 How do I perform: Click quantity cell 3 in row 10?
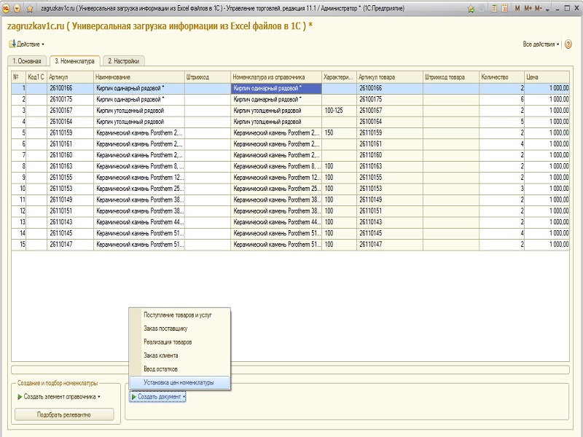(501, 189)
